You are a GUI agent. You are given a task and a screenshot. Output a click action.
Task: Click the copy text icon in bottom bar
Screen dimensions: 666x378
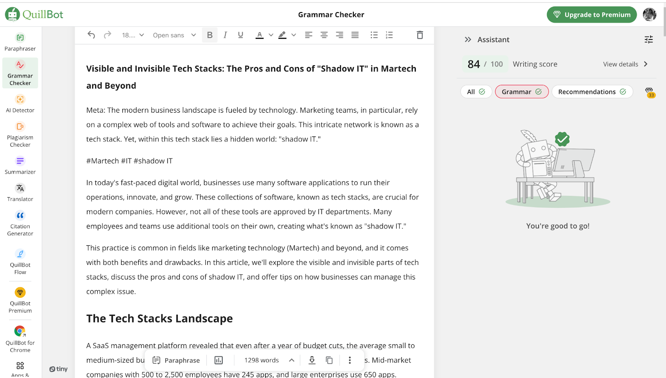[329, 360]
